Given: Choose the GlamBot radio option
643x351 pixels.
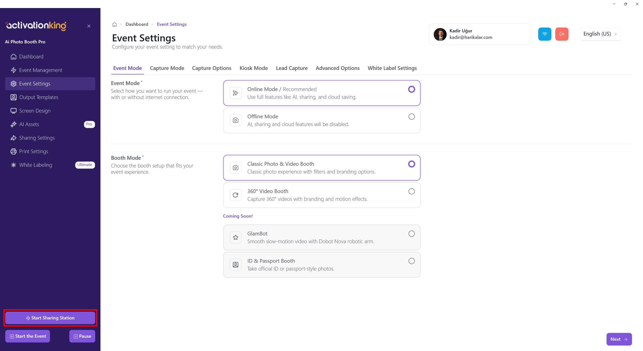Looking at the screenshot, I should 411,234.
